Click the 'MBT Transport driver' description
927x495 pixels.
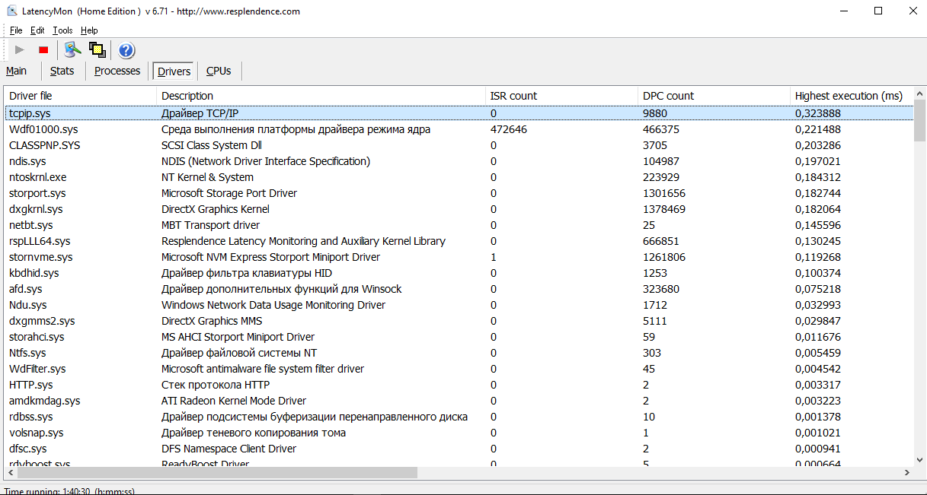[x=210, y=225]
